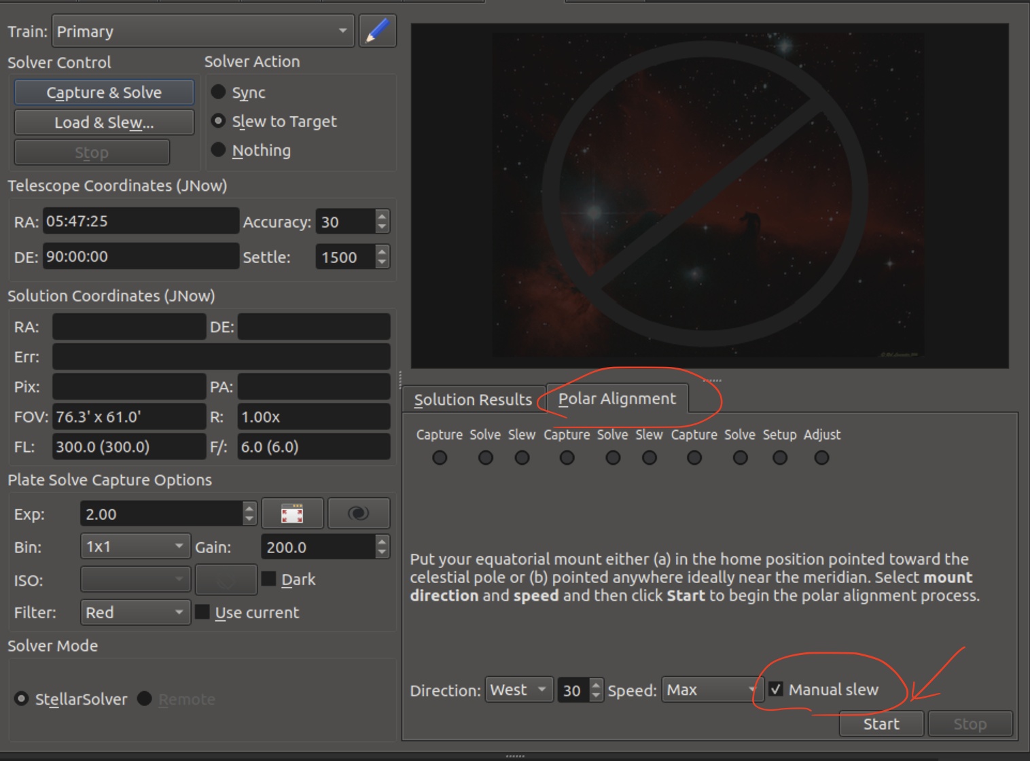
Task: Click the nebula preview image
Action: coord(709,196)
